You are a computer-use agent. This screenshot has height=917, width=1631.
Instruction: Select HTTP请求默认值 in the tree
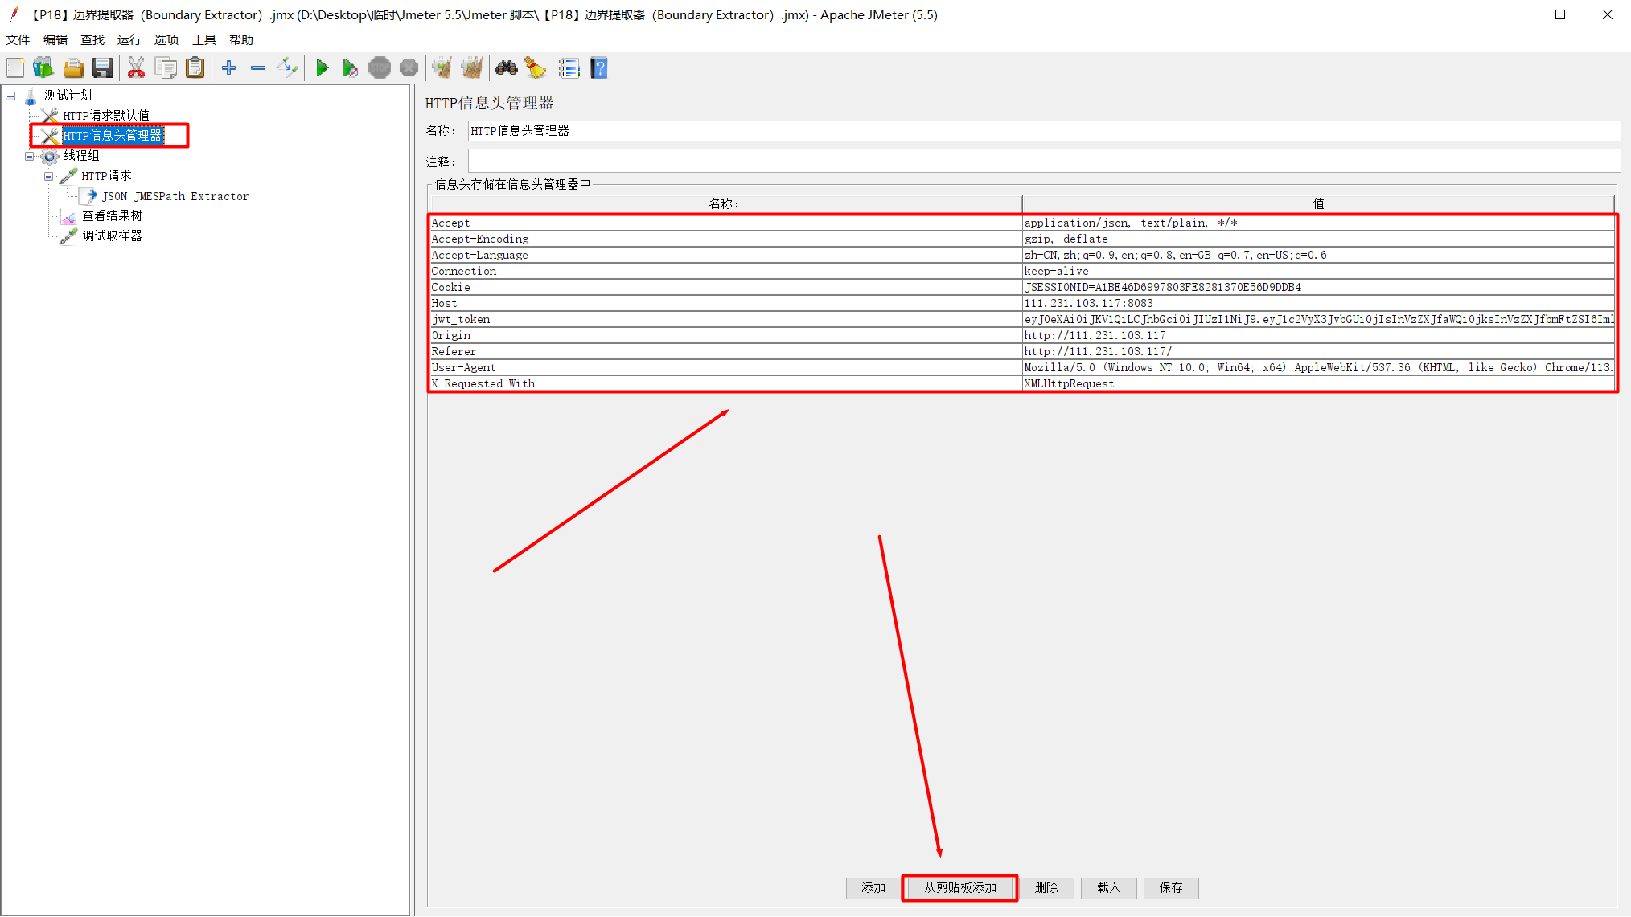106,116
